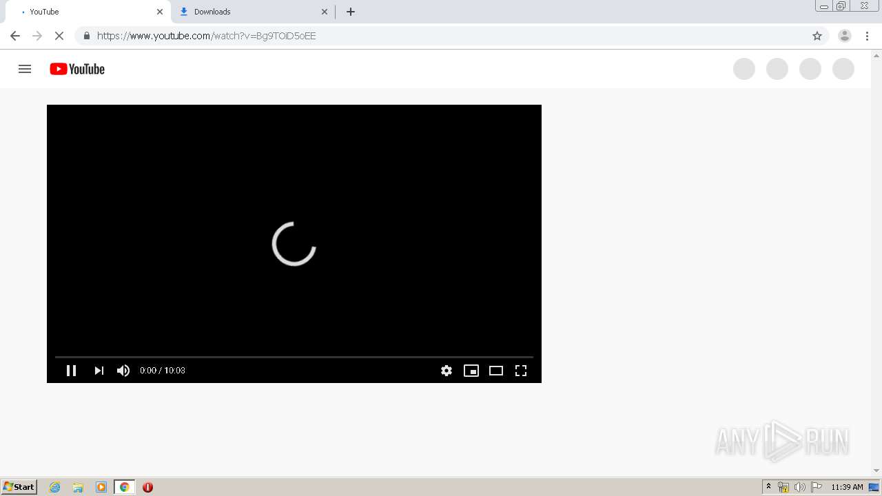Open Action Center flag icon

[817, 487]
